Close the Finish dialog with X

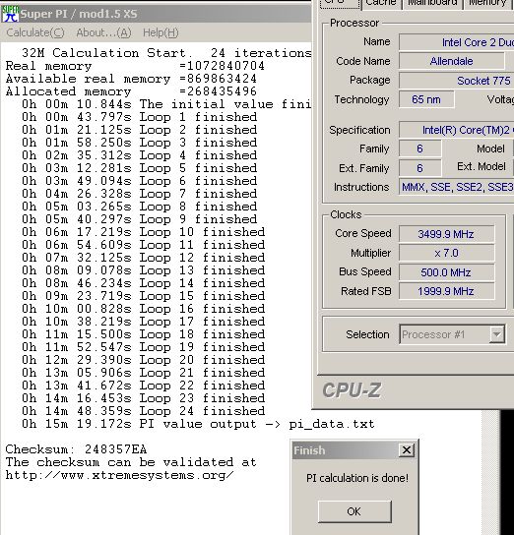407,450
